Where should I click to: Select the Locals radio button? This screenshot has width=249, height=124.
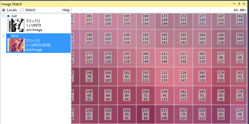click(4, 10)
